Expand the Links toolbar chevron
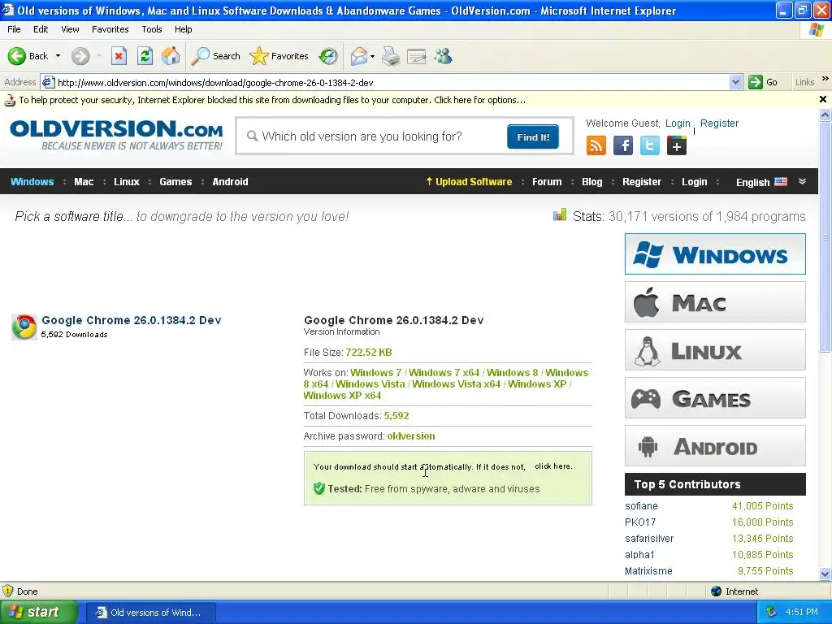The width and height of the screenshot is (832, 624). point(825,79)
